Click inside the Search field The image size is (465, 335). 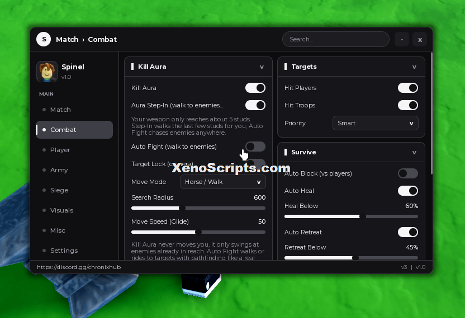point(336,39)
